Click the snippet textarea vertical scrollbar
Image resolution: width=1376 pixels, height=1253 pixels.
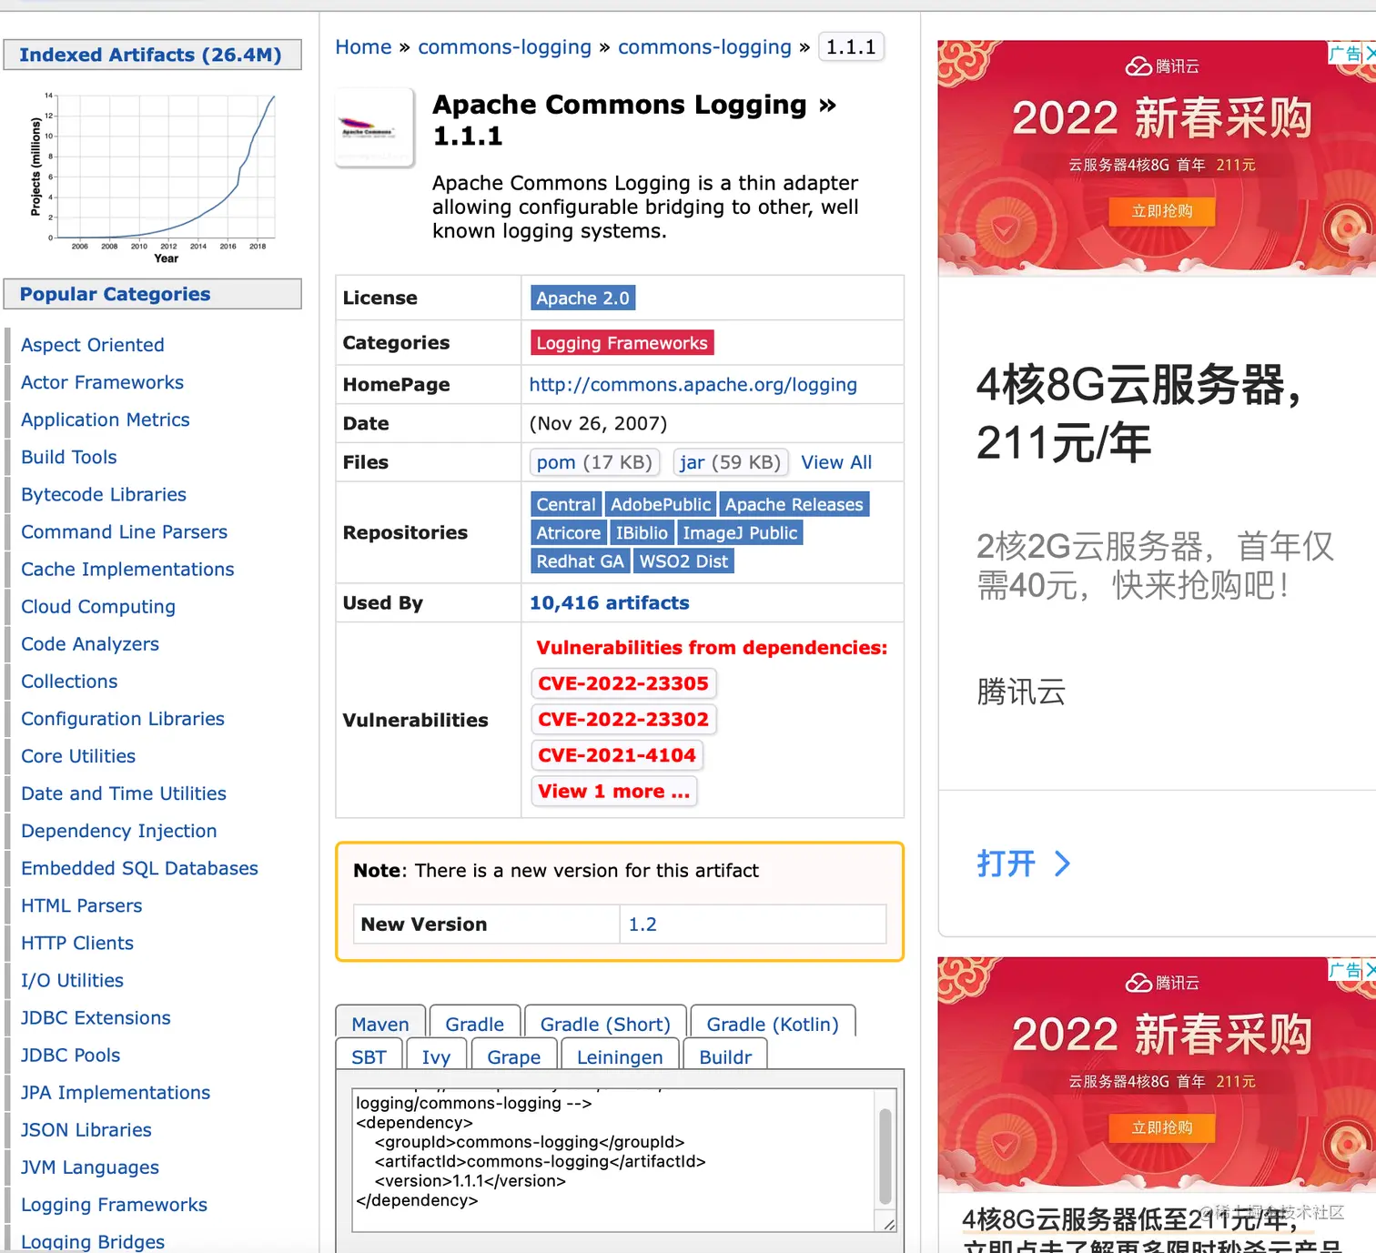click(885, 1156)
